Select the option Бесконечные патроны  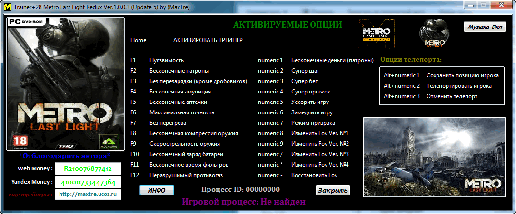point(179,71)
